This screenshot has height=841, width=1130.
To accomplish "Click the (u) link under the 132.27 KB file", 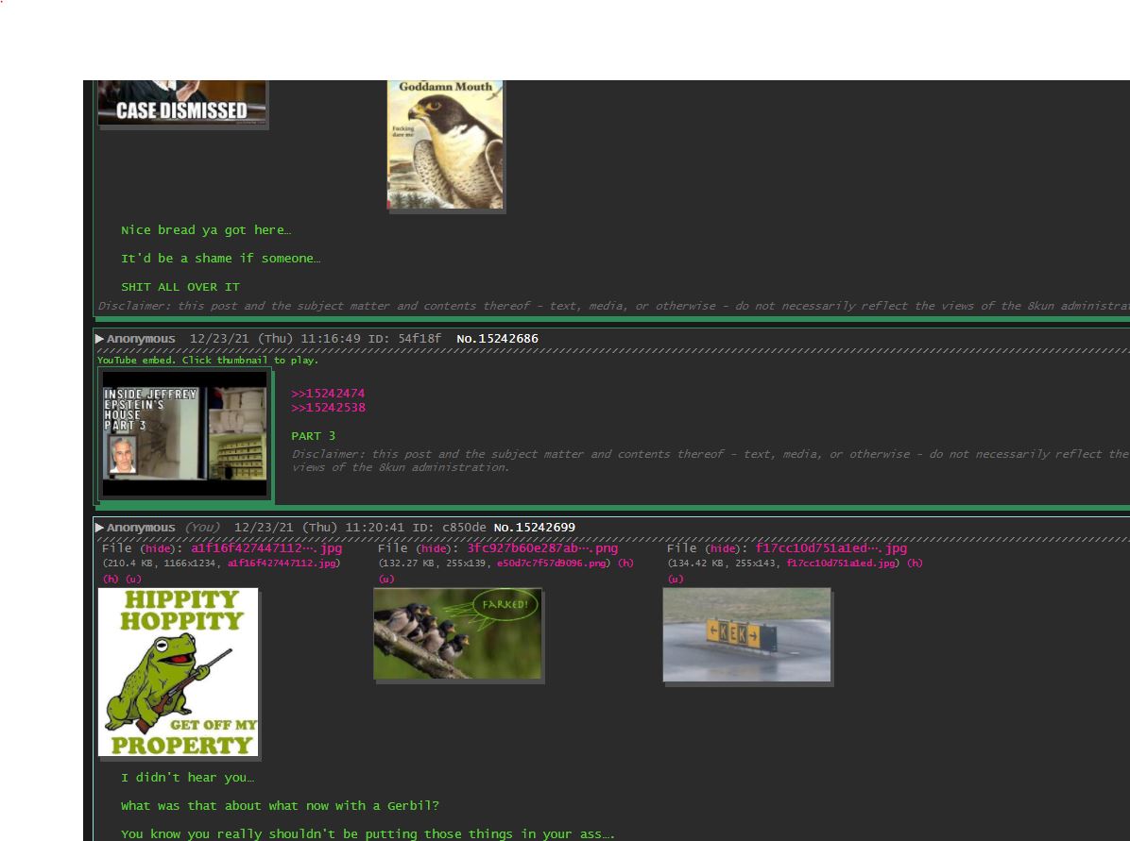I will click(x=387, y=579).
